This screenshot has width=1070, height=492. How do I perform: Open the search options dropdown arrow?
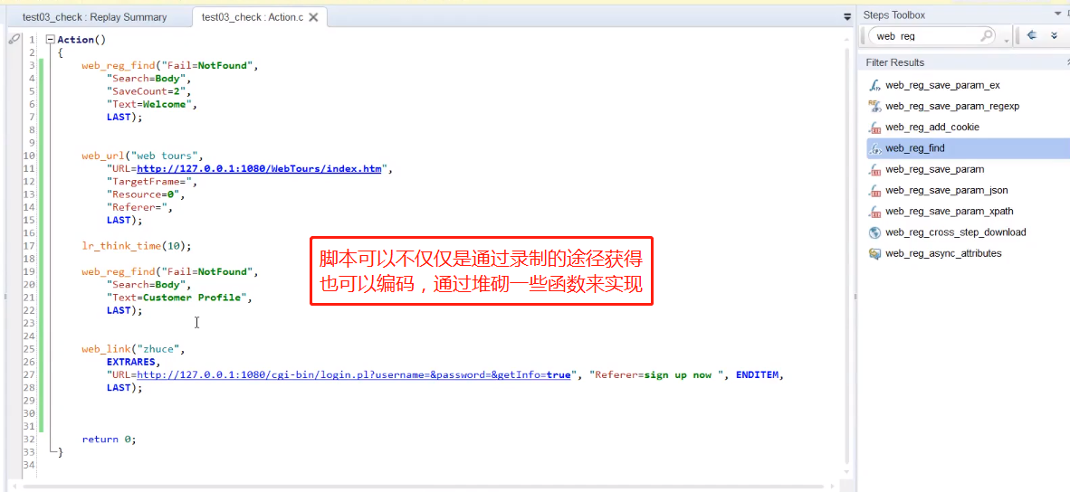tap(1006, 41)
